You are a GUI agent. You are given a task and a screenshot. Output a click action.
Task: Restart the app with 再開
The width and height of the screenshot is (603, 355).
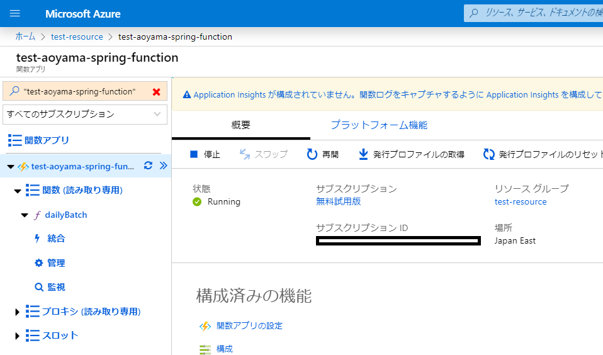pyautogui.click(x=323, y=154)
